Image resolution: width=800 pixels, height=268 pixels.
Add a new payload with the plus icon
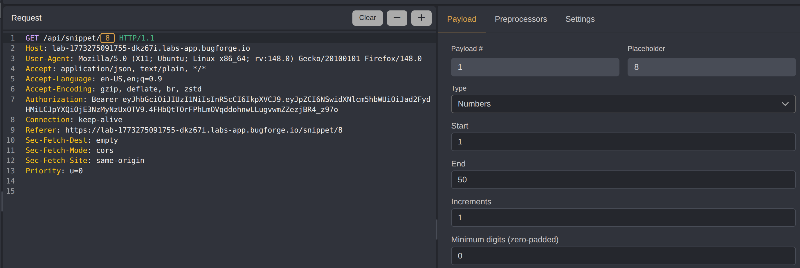(421, 18)
